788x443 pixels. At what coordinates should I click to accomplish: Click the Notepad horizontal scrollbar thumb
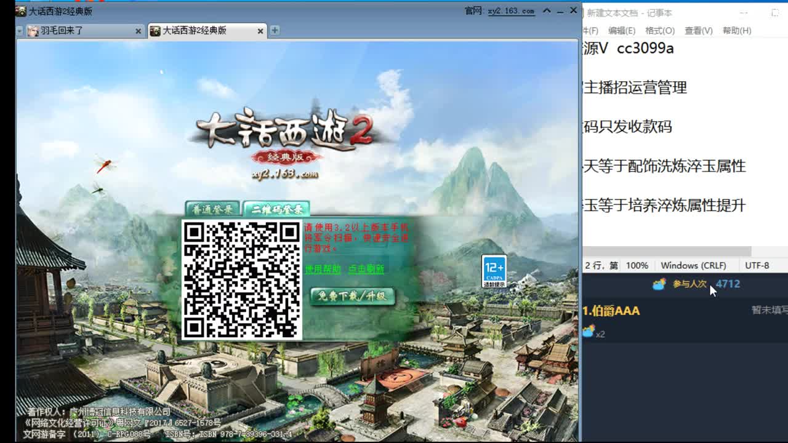click(667, 251)
